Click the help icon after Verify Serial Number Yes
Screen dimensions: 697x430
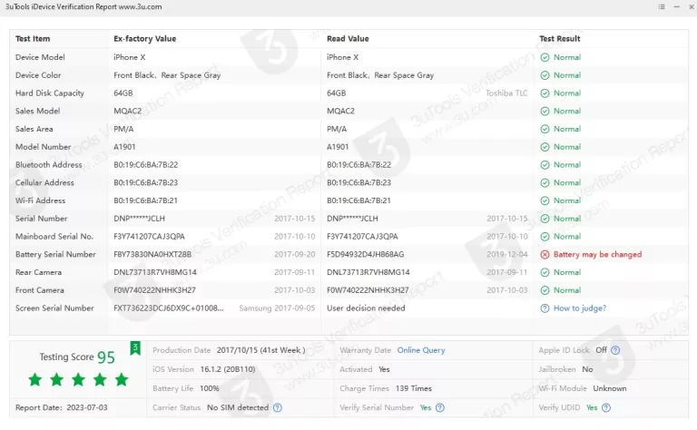pos(440,407)
